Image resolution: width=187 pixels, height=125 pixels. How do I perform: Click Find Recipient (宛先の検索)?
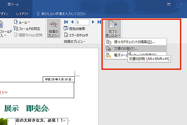pos(75,29)
